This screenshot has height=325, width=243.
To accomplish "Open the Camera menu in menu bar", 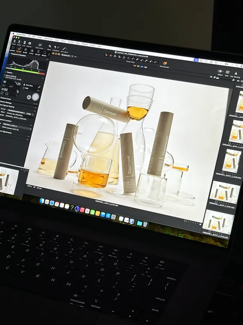I will click(x=71, y=42).
